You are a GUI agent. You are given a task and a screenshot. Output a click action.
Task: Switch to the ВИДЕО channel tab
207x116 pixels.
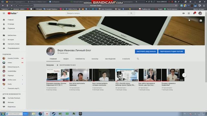pos(66,59)
